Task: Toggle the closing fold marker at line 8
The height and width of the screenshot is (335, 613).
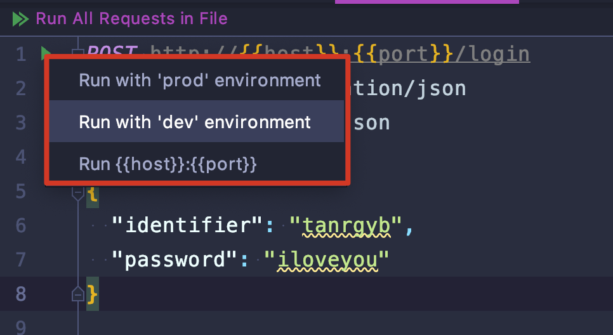Action: (78, 294)
